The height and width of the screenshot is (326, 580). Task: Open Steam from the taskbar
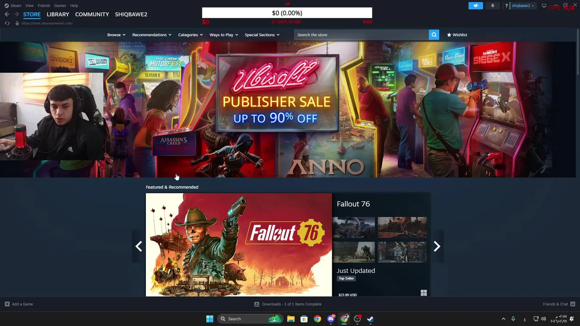370,319
